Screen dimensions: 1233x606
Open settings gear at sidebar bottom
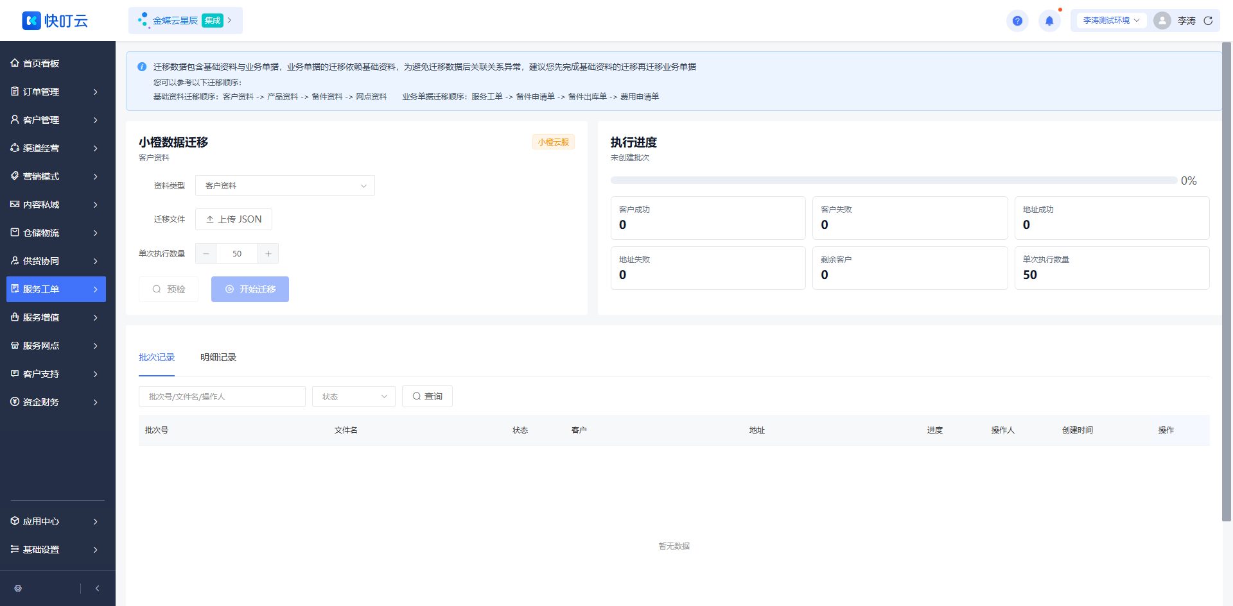pos(18,588)
